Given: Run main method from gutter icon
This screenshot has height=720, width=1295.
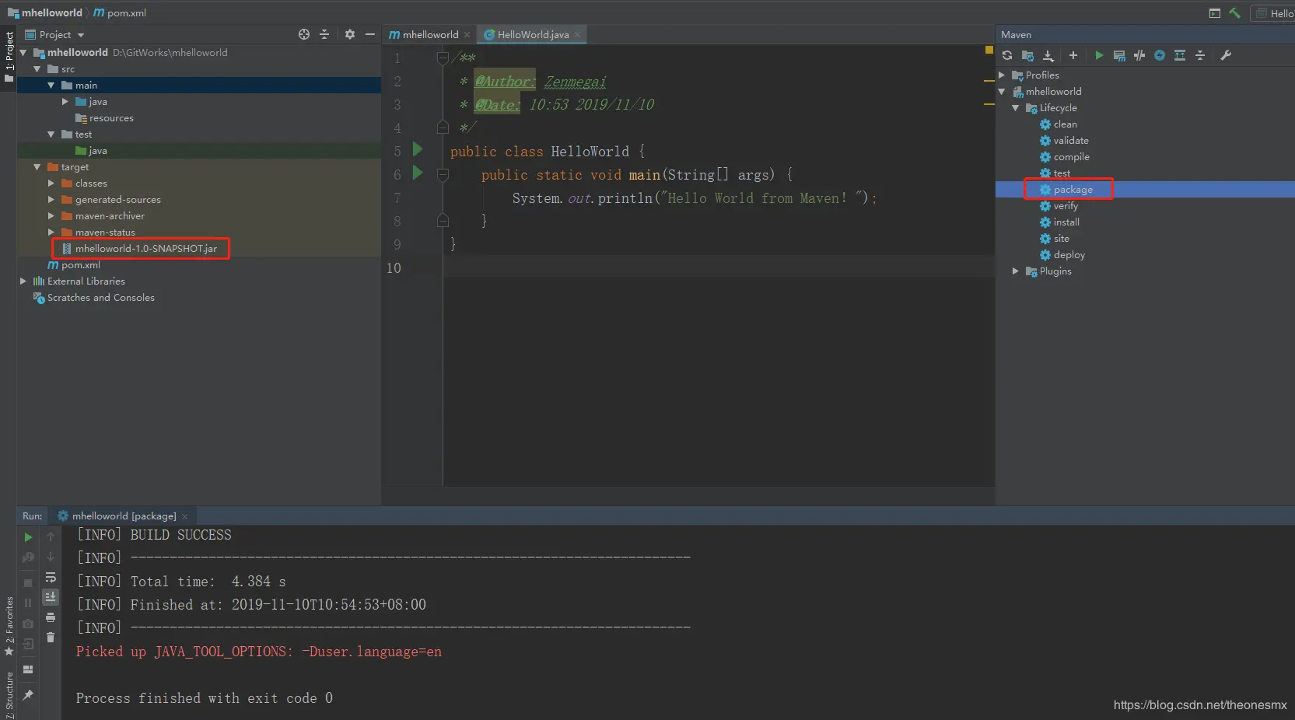Looking at the screenshot, I should [x=418, y=173].
